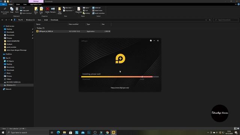This screenshot has width=240, height=135.
Task: Open the File tab
Action: (3, 4)
